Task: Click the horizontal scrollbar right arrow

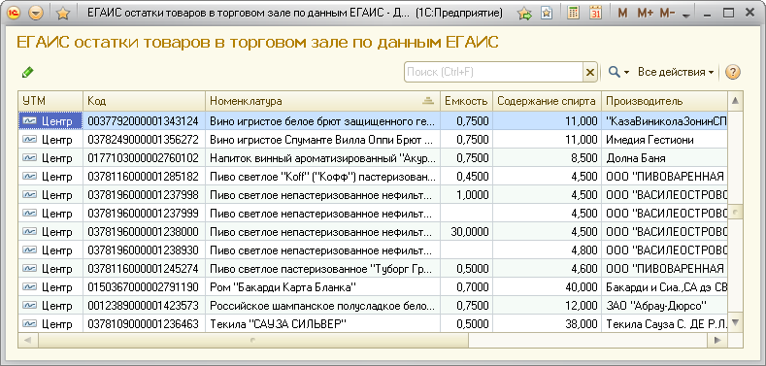Action: 717,340
